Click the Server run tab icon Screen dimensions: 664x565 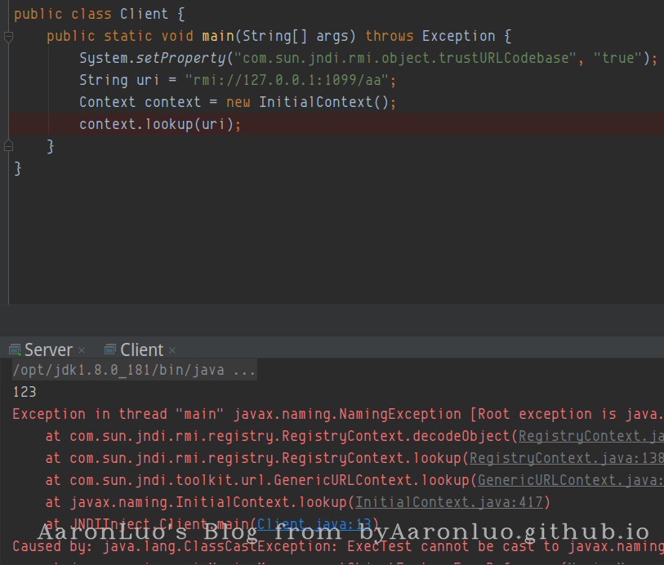15,350
